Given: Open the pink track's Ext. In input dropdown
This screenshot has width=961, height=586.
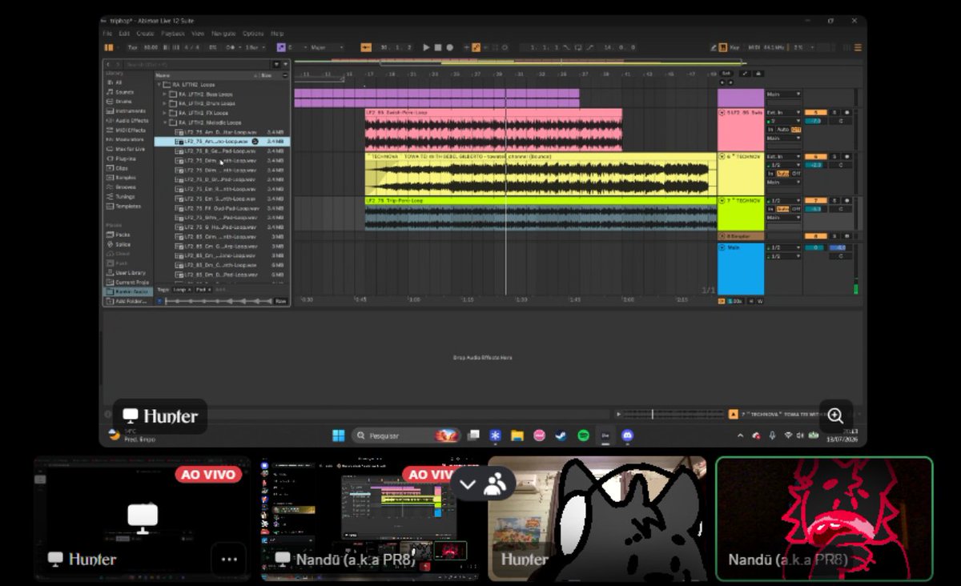Looking at the screenshot, I should [x=784, y=113].
